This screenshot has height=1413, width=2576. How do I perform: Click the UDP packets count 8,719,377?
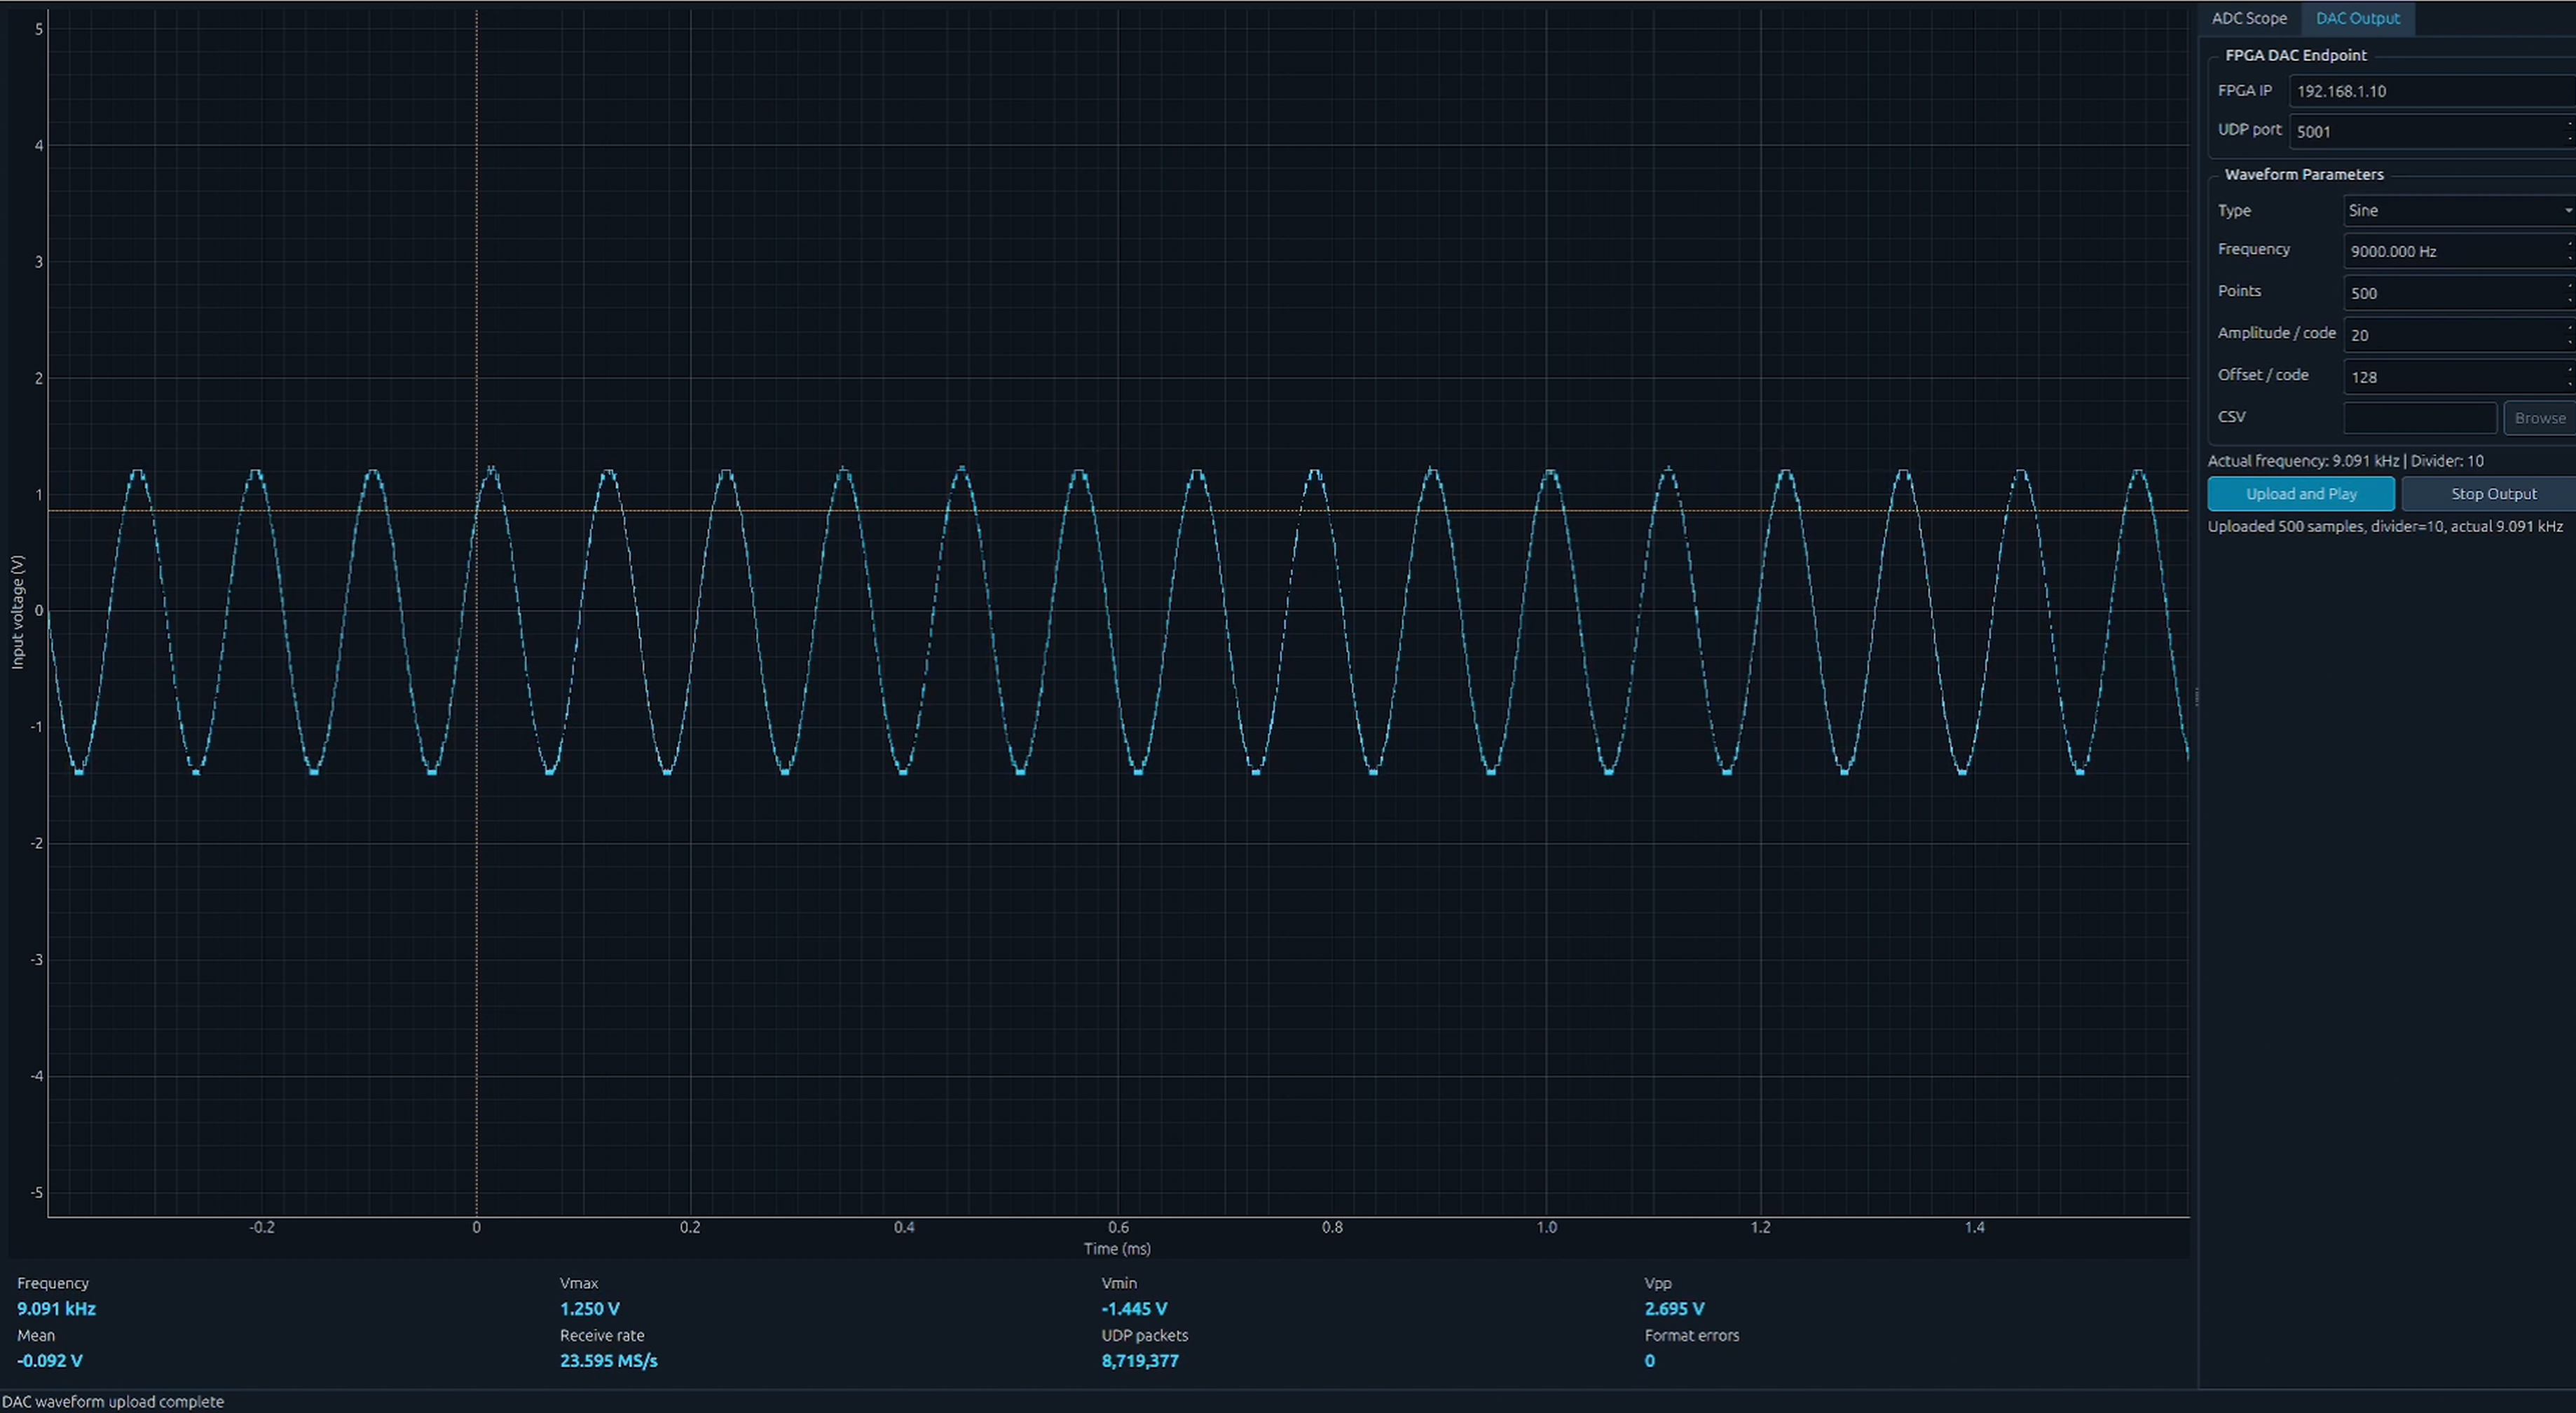tap(1141, 1361)
